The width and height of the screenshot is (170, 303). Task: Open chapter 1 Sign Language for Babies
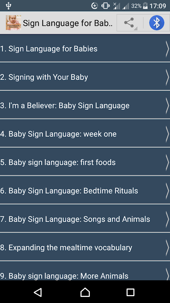[85, 48]
